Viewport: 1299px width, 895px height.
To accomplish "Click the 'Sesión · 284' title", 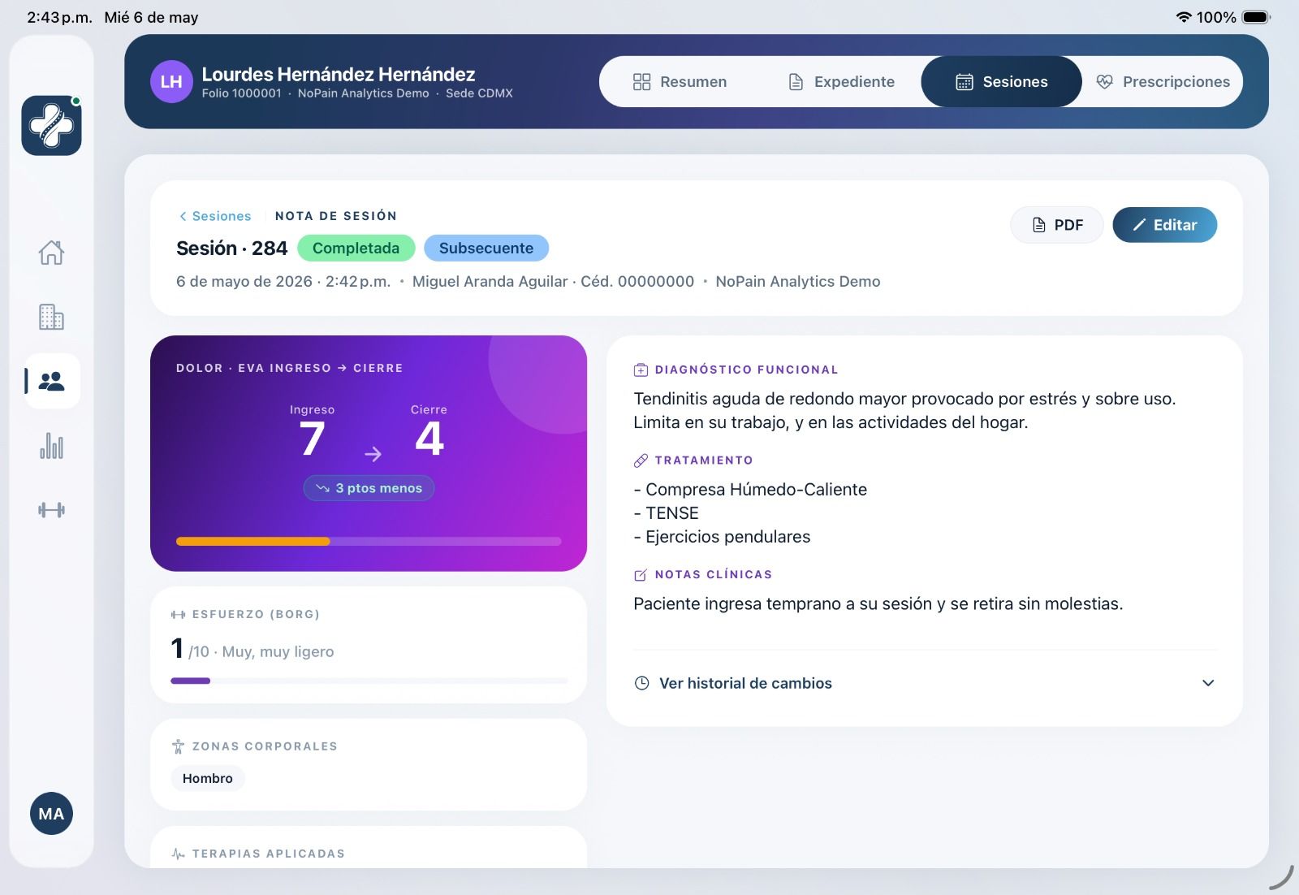I will (232, 249).
